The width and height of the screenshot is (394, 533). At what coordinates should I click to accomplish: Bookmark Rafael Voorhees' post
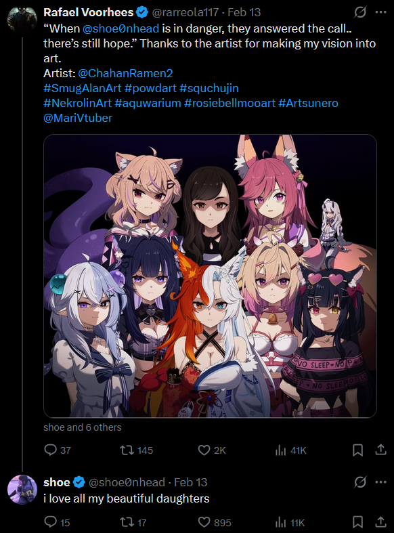357,450
